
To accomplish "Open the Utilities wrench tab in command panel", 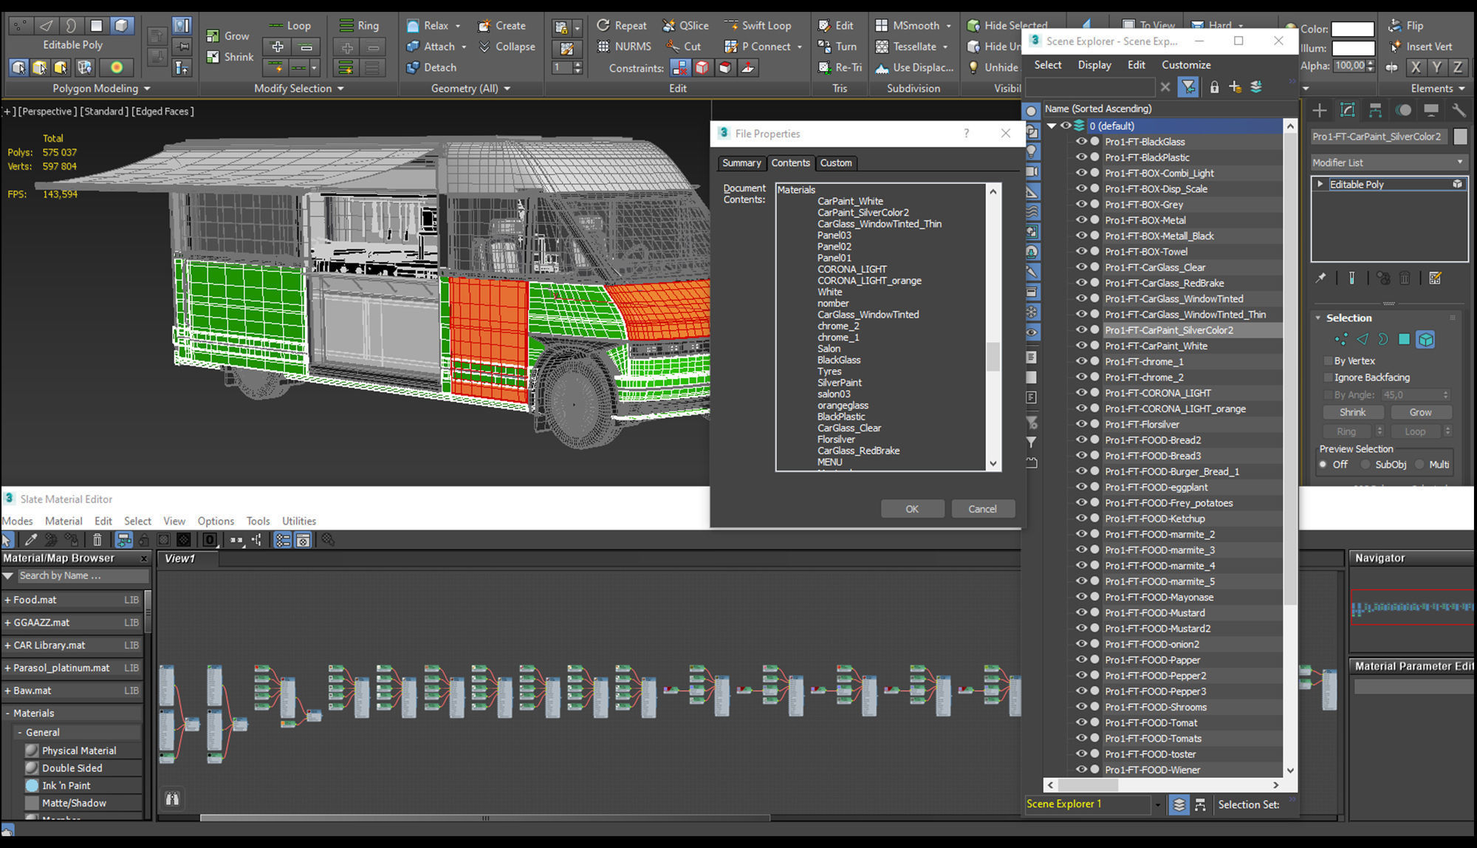I will [1459, 110].
